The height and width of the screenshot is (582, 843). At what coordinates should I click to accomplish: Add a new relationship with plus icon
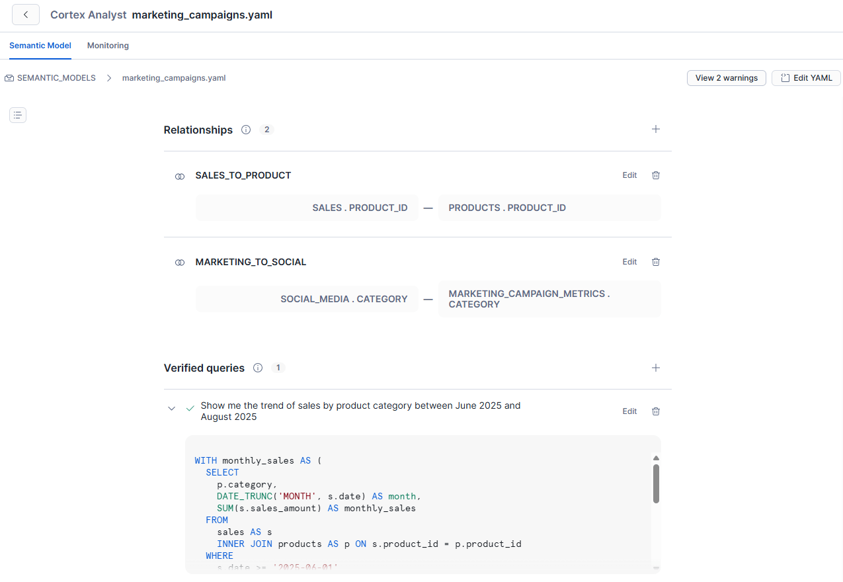(655, 130)
